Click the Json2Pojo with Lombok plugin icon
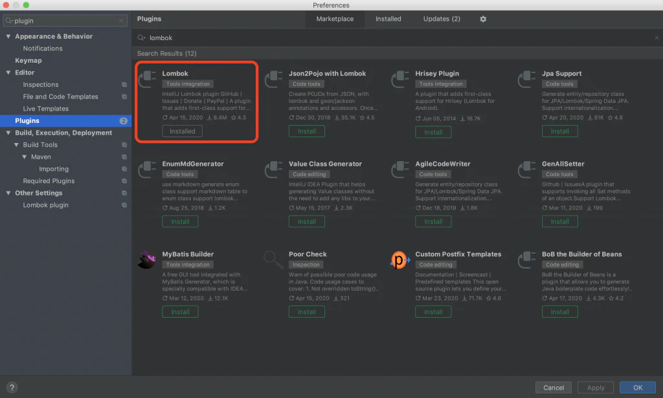The image size is (663, 398). click(274, 79)
